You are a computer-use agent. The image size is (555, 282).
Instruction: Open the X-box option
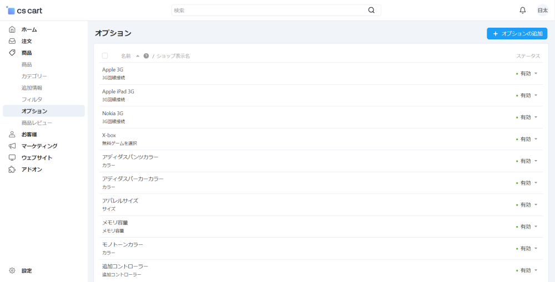point(109,135)
